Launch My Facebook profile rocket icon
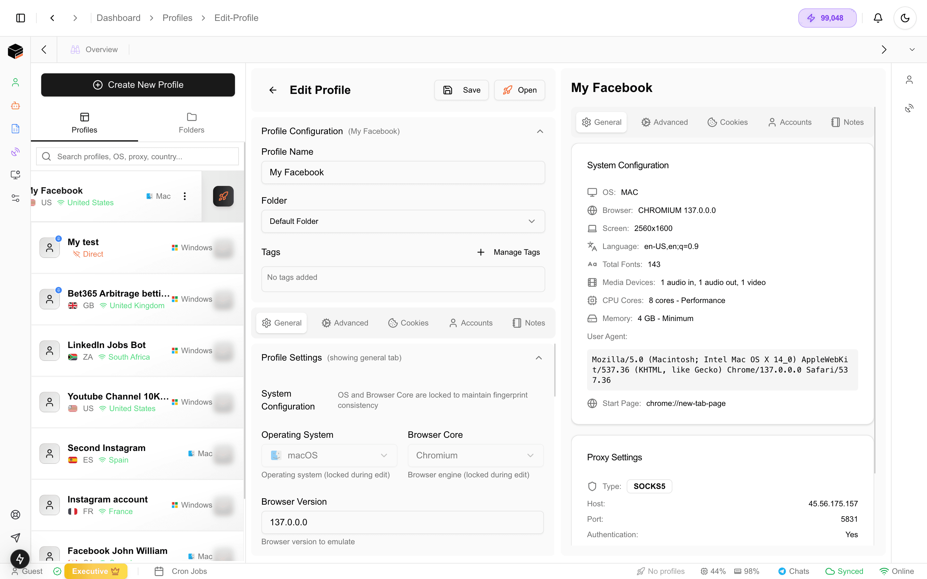Viewport: 927px width, 579px height. 223,196
